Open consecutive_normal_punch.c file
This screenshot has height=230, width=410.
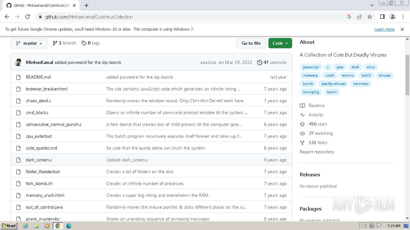54,124
